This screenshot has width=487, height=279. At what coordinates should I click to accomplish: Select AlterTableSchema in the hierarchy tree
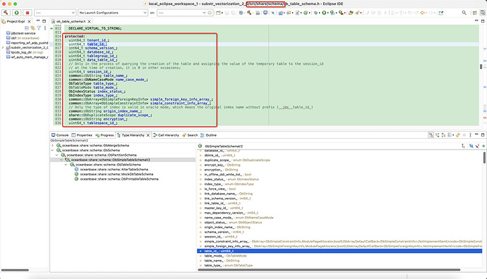pos(114,170)
